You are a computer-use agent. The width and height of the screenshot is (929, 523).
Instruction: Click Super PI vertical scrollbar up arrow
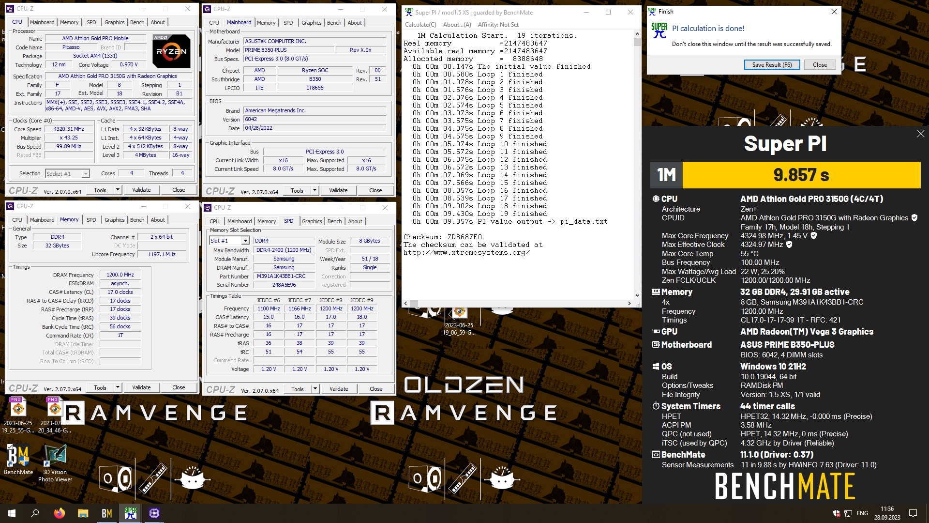pos(637,34)
